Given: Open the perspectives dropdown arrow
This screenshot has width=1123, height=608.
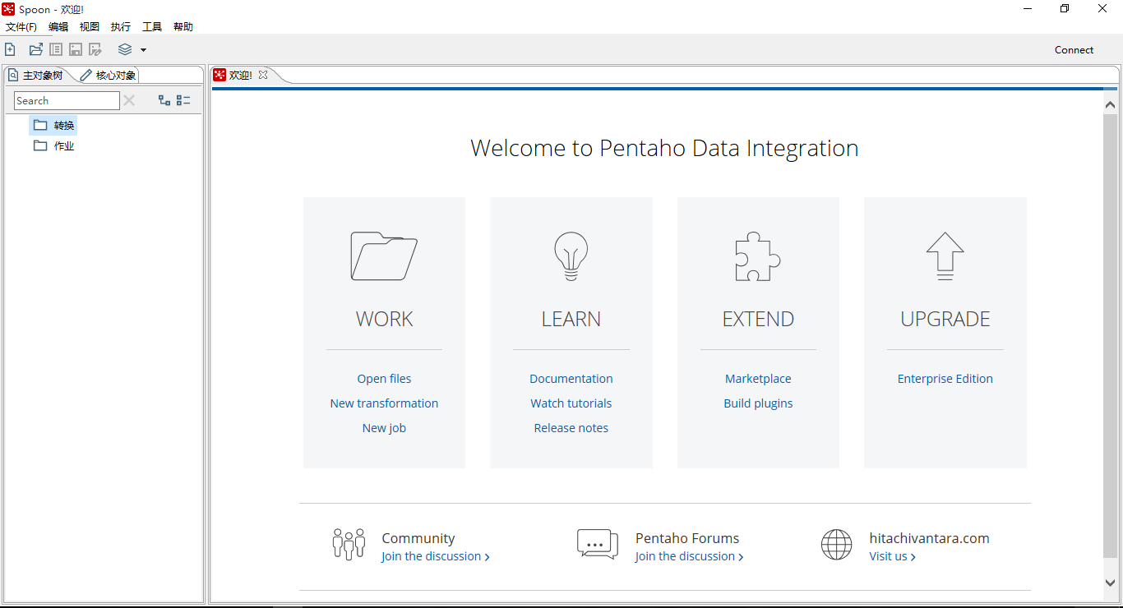Looking at the screenshot, I should click(143, 50).
